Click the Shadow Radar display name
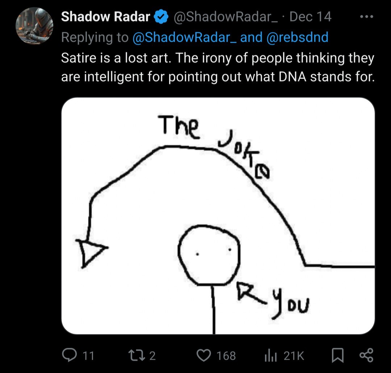391x373 pixels. pos(105,17)
